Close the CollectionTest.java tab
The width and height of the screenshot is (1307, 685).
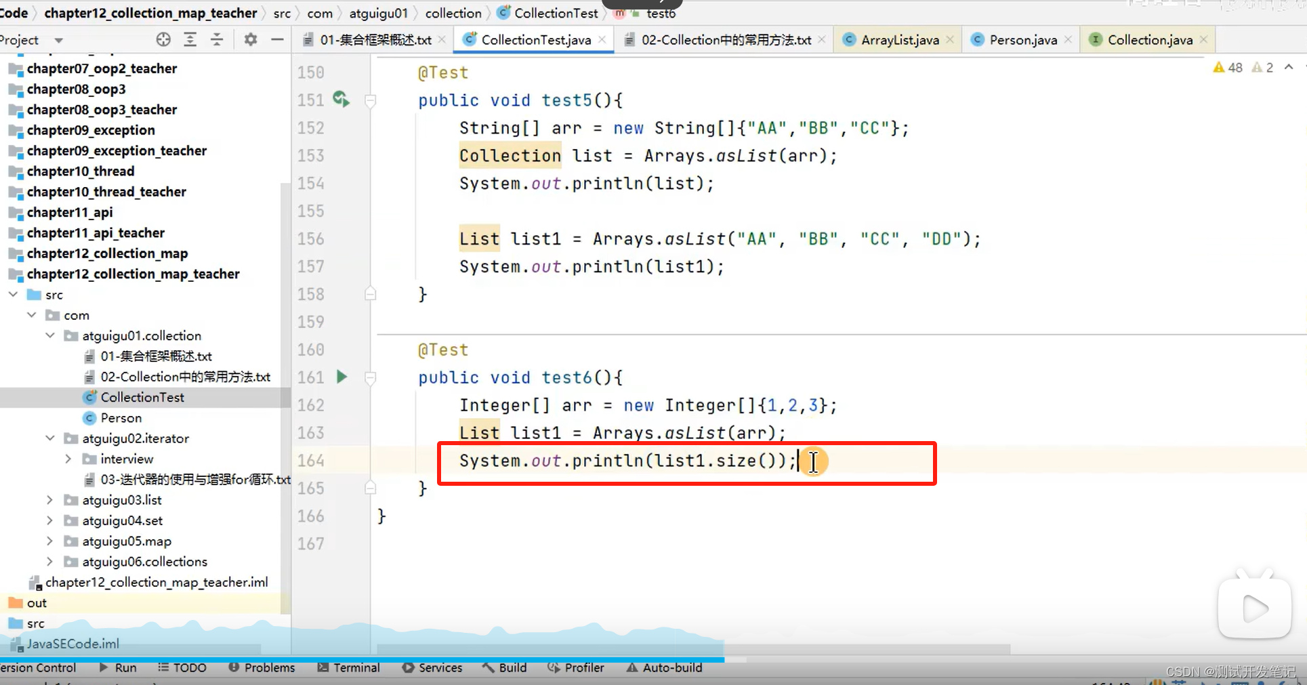602,40
